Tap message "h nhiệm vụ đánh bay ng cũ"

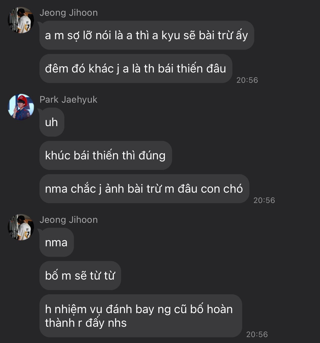[x=141, y=316]
